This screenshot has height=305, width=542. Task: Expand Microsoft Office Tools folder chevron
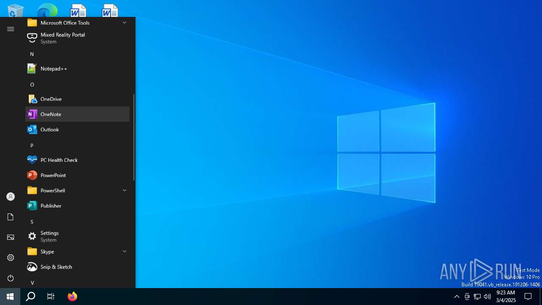click(x=124, y=23)
